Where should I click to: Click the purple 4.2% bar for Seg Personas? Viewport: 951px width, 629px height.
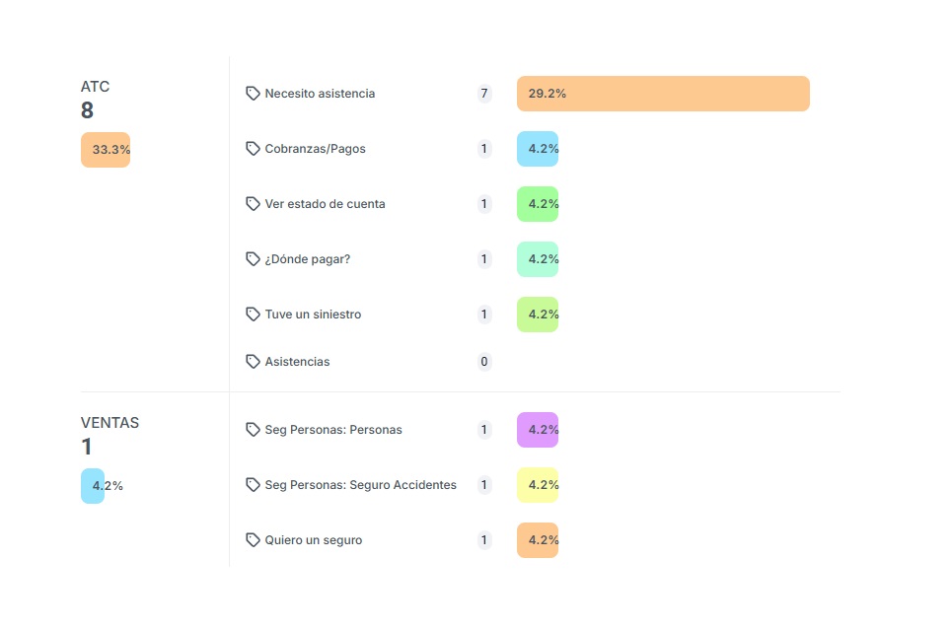pos(538,430)
